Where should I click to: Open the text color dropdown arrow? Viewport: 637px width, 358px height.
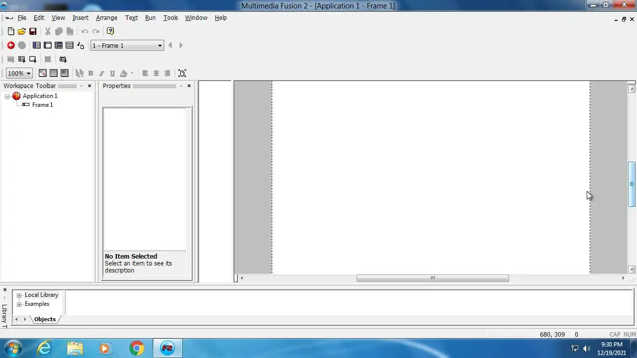click(132, 73)
